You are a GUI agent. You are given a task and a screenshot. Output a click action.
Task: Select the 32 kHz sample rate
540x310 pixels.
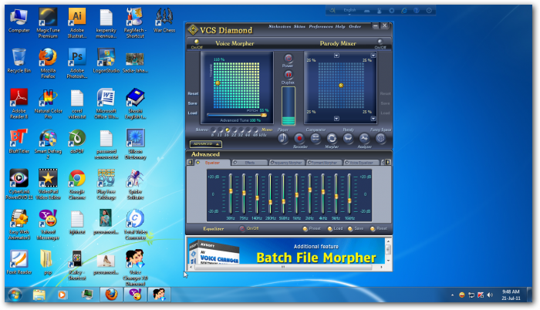(x=241, y=130)
